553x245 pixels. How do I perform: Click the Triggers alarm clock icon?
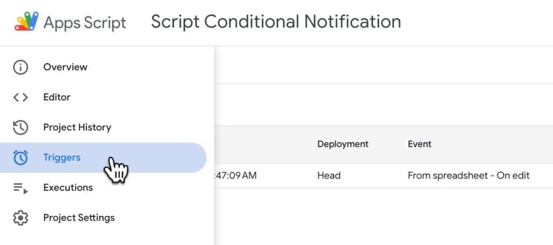tap(21, 158)
